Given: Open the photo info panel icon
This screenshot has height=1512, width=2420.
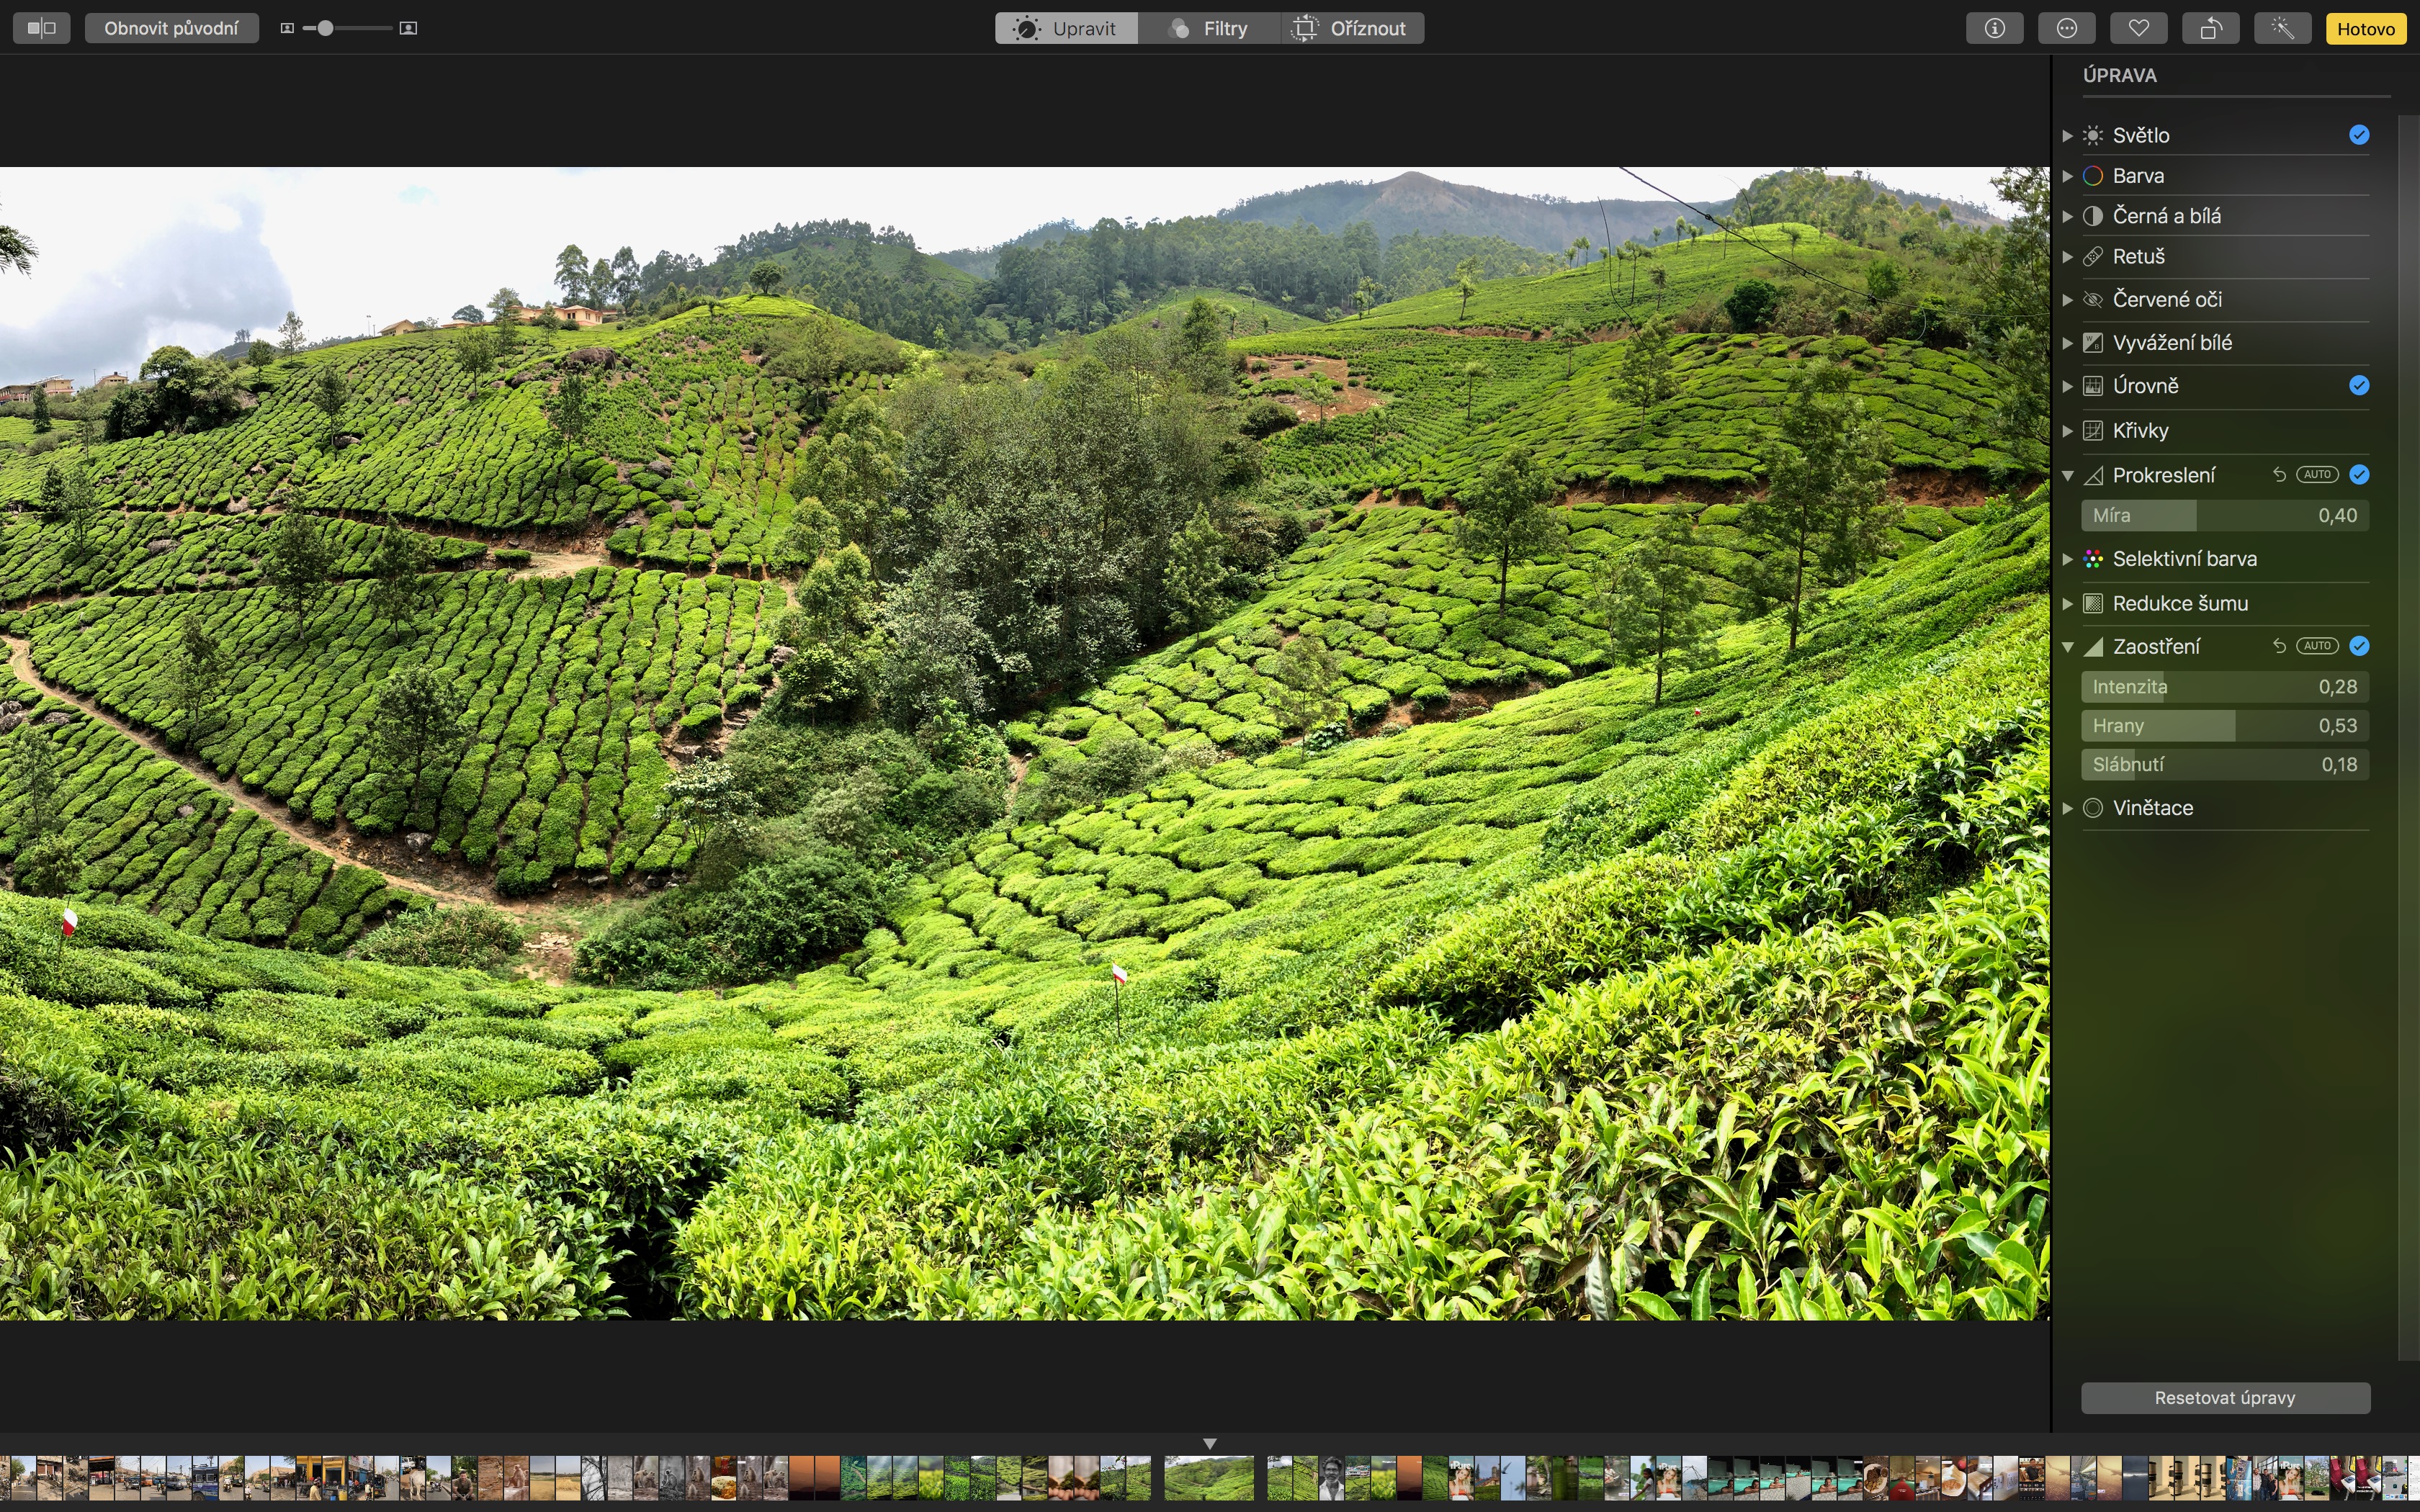Looking at the screenshot, I should [x=1994, y=28].
